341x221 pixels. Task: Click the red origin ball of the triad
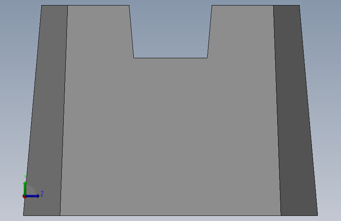pyautogui.click(x=24, y=196)
